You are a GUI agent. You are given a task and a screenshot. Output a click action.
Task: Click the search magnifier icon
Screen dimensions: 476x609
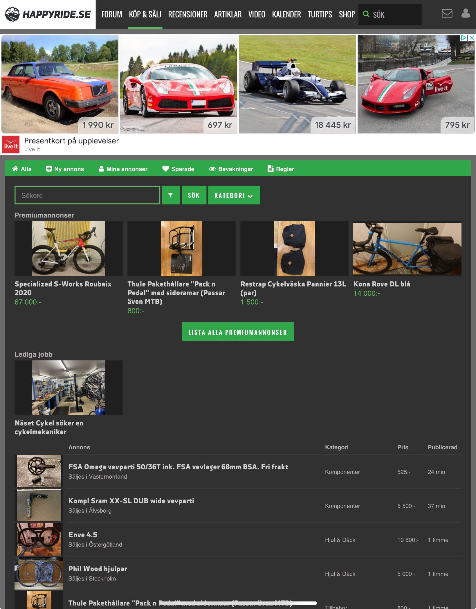pos(366,14)
